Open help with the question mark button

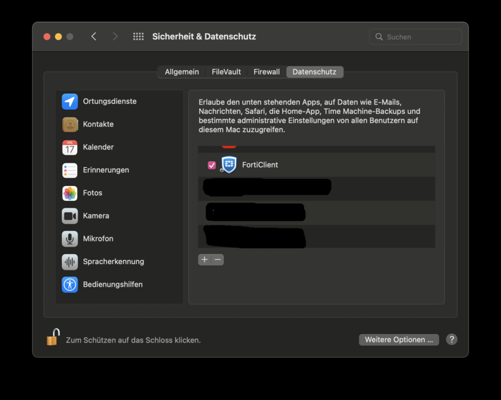pos(452,340)
